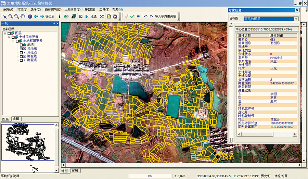Click the undo arrow icon

coord(145,16)
